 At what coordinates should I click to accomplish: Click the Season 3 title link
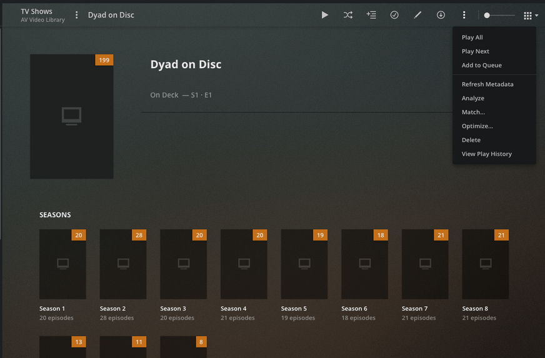(173, 308)
